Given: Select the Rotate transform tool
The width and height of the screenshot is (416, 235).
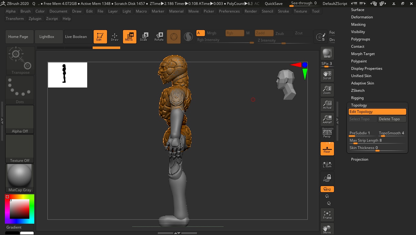Looking at the screenshot, I should (159, 37).
